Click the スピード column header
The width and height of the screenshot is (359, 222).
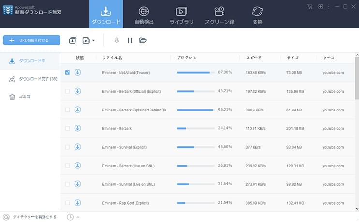[x=254, y=58]
